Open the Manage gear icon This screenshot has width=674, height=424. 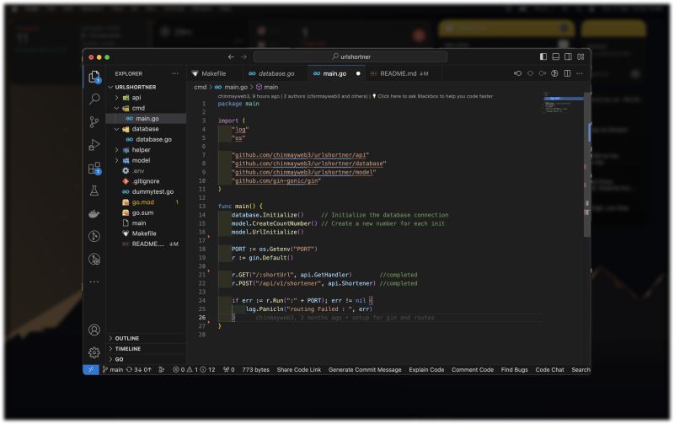[x=94, y=352]
